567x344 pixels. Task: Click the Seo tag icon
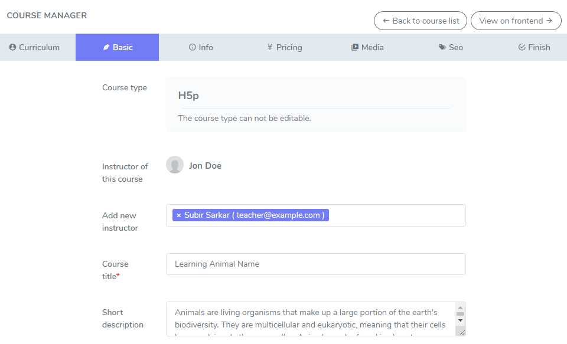pyautogui.click(x=442, y=47)
